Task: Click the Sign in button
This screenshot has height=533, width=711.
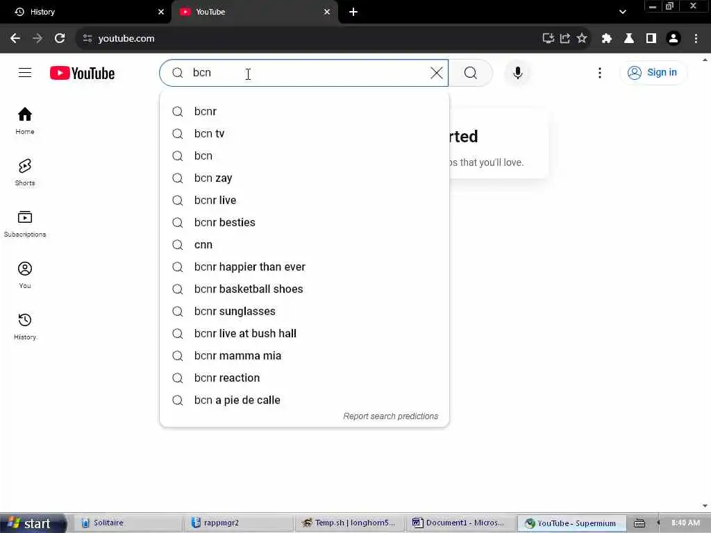Action: click(653, 72)
